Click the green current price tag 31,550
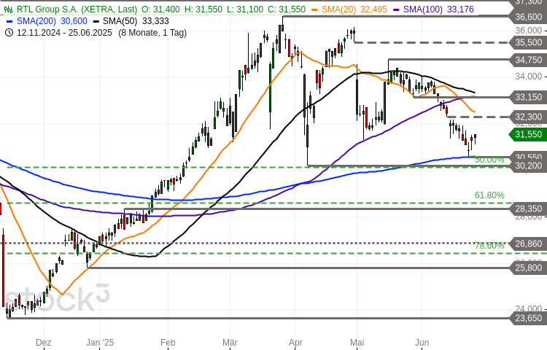547x350 pixels. 528,135
